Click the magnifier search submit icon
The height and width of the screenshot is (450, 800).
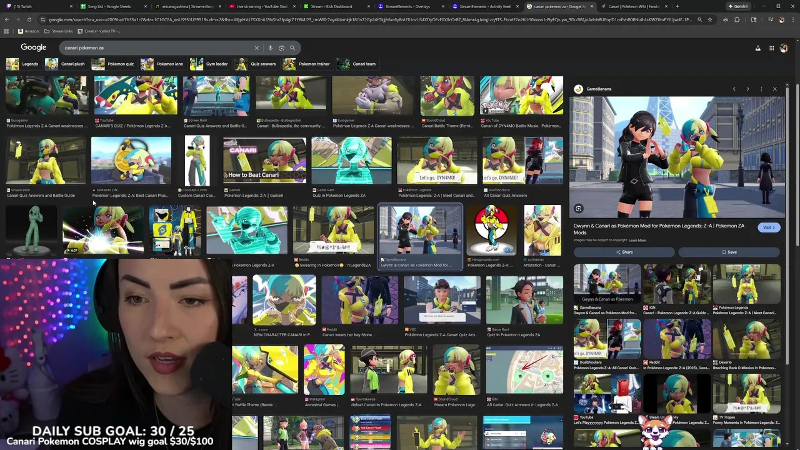tap(292, 47)
